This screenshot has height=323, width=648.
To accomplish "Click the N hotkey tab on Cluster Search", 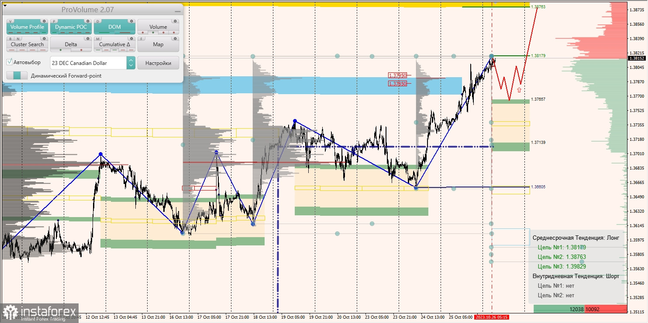I will point(18,39).
